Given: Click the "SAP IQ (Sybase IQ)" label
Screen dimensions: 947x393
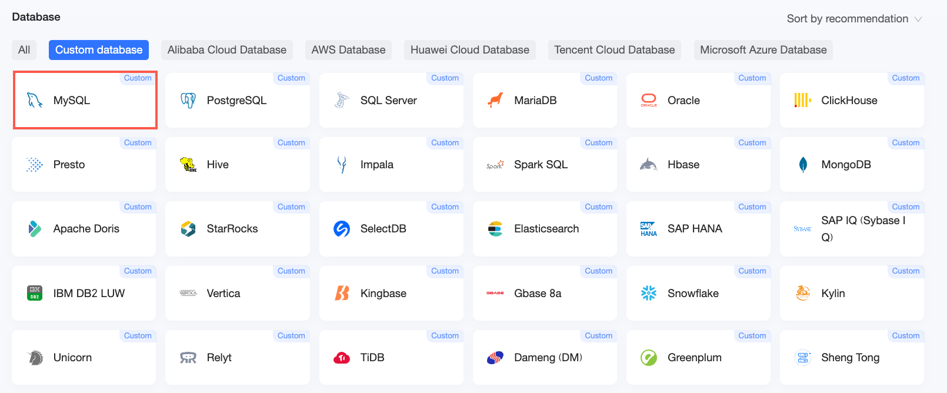Looking at the screenshot, I should click(x=863, y=229).
